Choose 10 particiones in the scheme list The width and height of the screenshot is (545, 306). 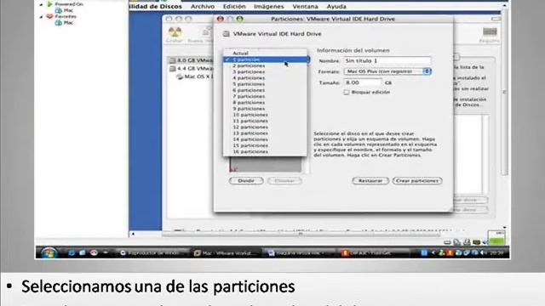(265, 115)
